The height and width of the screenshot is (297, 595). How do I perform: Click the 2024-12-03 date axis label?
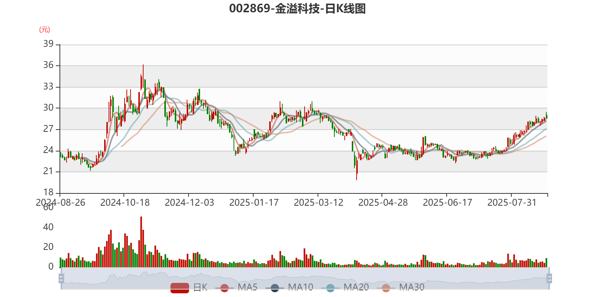click(189, 203)
